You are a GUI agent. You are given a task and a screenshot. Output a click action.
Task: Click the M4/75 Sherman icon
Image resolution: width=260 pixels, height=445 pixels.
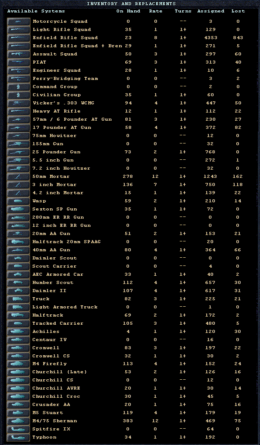[x=18, y=421]
